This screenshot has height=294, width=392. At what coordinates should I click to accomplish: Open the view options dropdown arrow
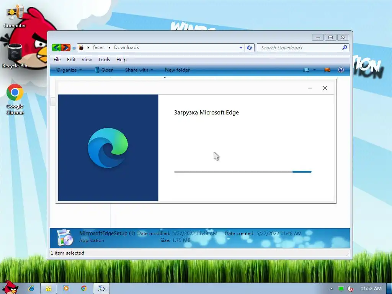click(x=314, y=70)
